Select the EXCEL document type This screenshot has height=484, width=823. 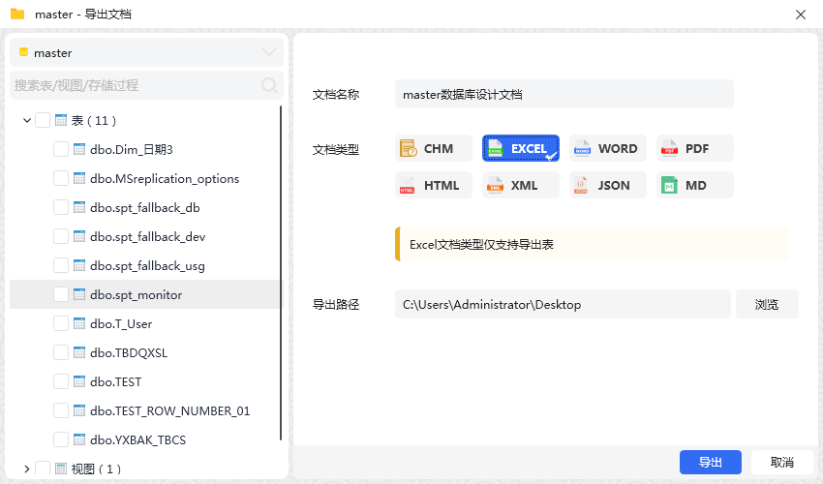(521, 148)
